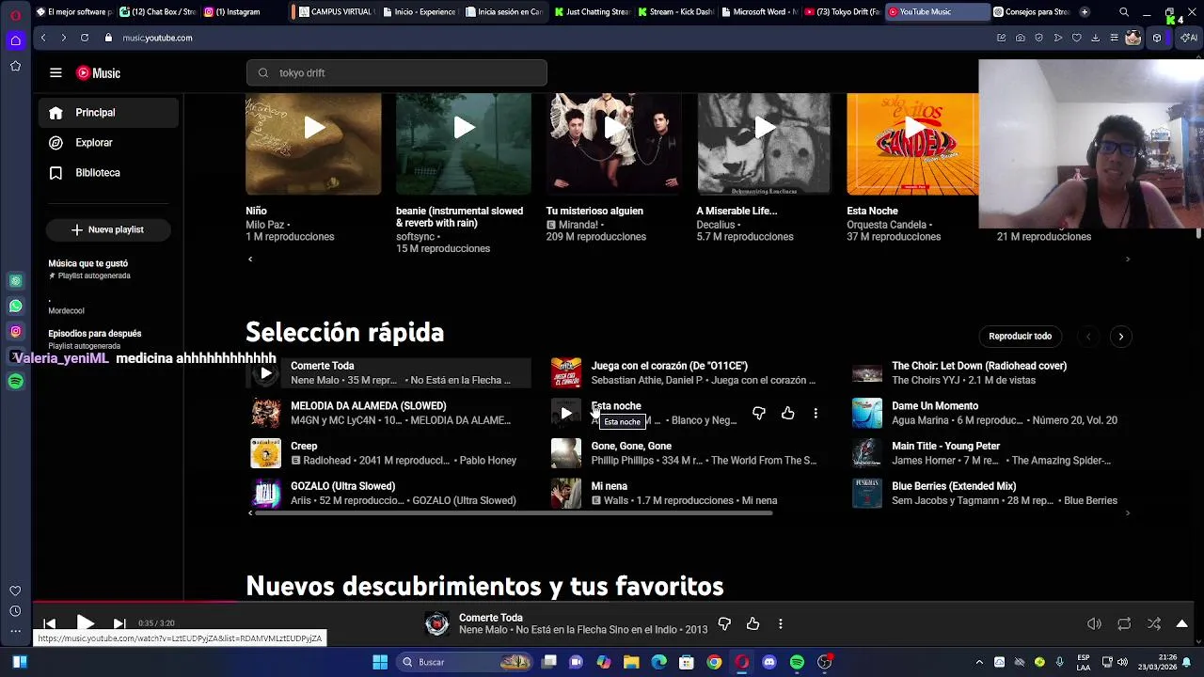Open Explorar in the sidebar

click(x=108, y=143)
